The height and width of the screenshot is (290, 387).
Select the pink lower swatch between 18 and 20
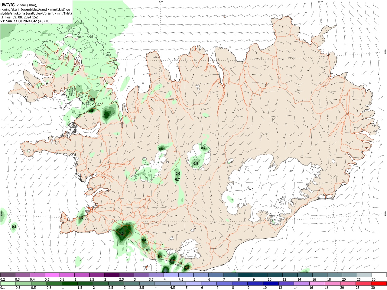(332, 283)
